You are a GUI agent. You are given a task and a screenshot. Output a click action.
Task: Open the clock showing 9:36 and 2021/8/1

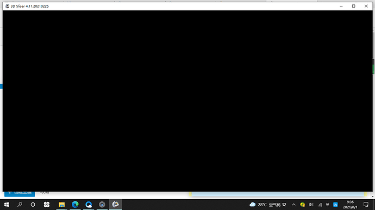pyautogui.click(x=350, y=205)
